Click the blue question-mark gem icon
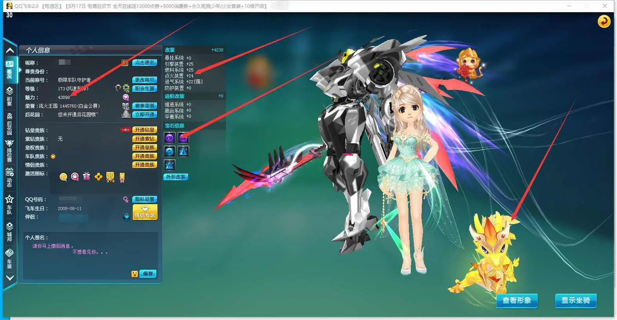This screenshot has height=320, width=617. click(x=170, y=151)
